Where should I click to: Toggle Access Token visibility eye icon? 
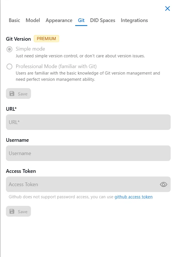(163, 184)
